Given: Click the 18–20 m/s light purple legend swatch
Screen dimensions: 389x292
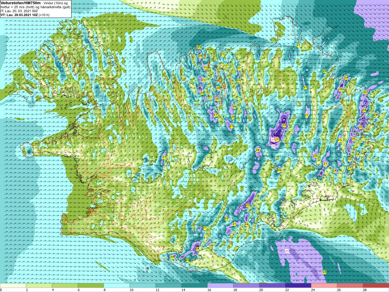Looking at the screenshot, I should point(246,286).
